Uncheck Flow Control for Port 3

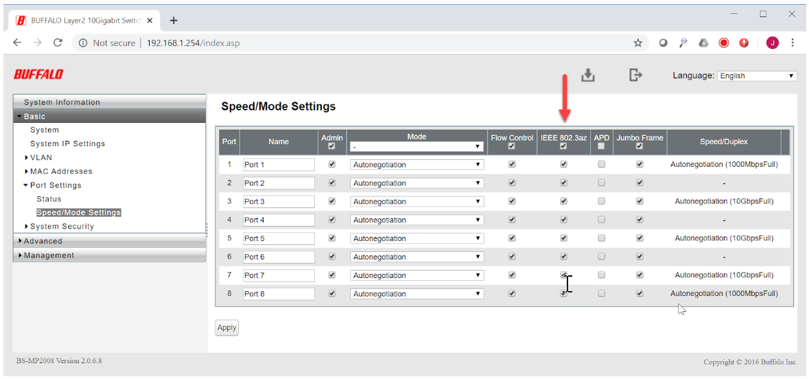tap(511, 201)
